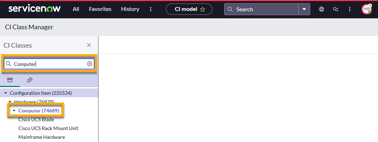This screenshot has width=378, height=142.
Task: Collapse the Computer node
Action: pos(14,111)
